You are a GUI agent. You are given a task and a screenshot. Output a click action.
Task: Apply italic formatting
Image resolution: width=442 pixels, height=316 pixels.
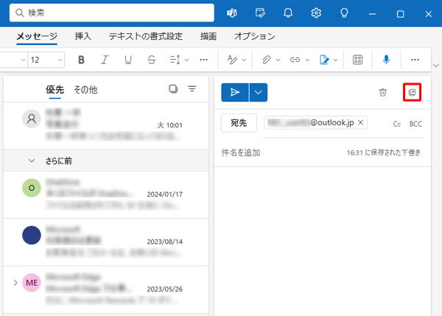(105, 60)
